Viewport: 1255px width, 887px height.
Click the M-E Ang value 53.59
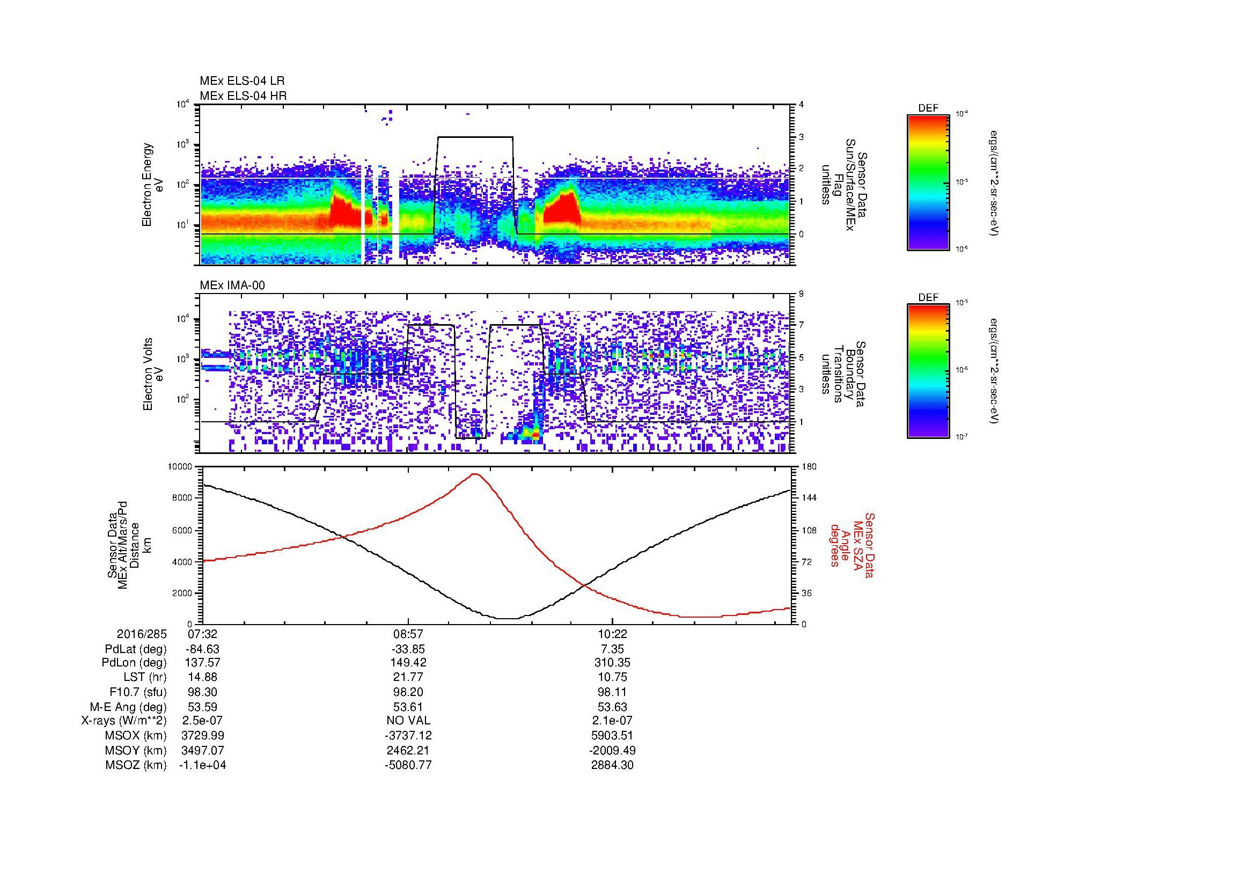(202, 707)
